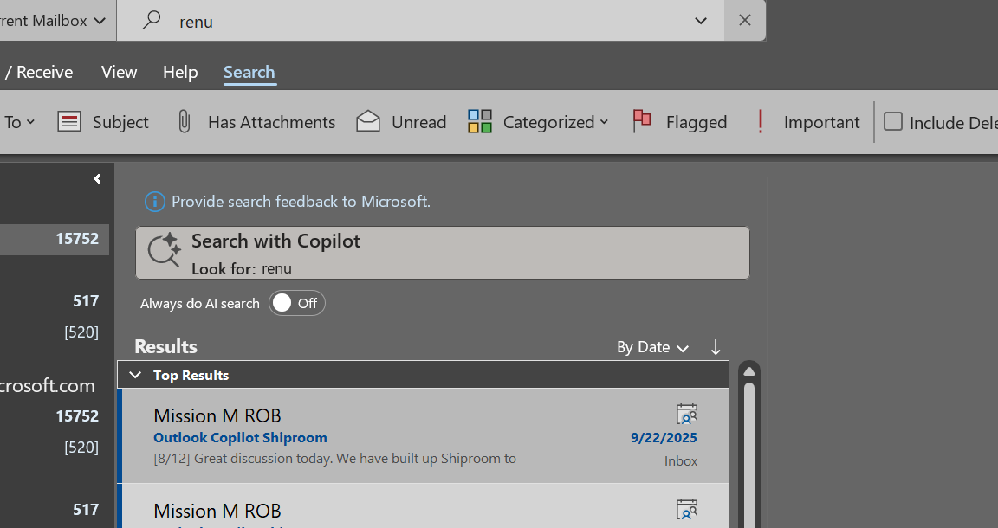Click the descending sort arrow
Screen dimensions: 998x528
point(716,347)
